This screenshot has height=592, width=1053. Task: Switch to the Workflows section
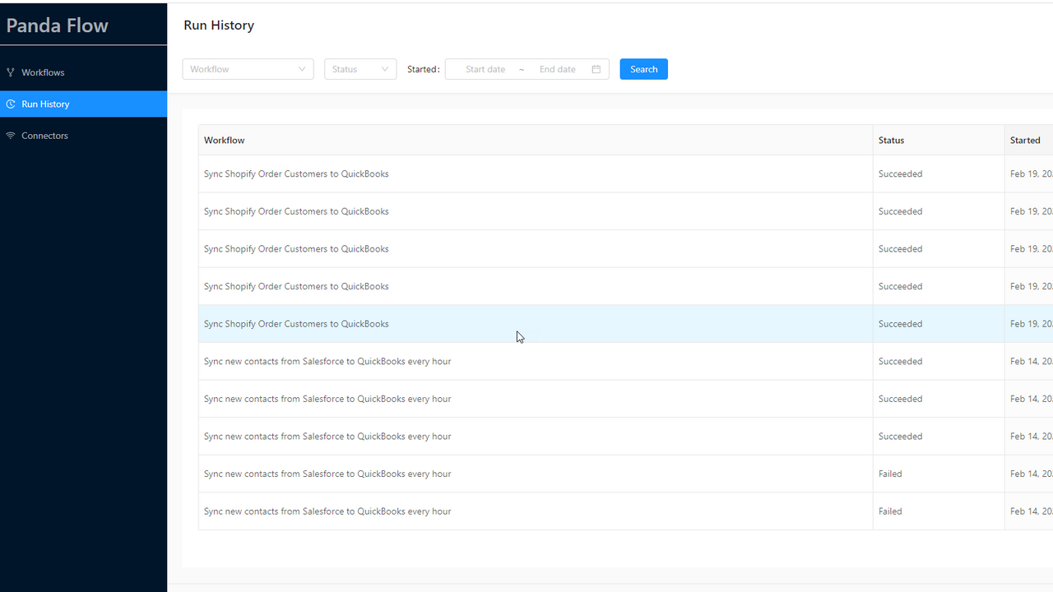tap(44, 72)
